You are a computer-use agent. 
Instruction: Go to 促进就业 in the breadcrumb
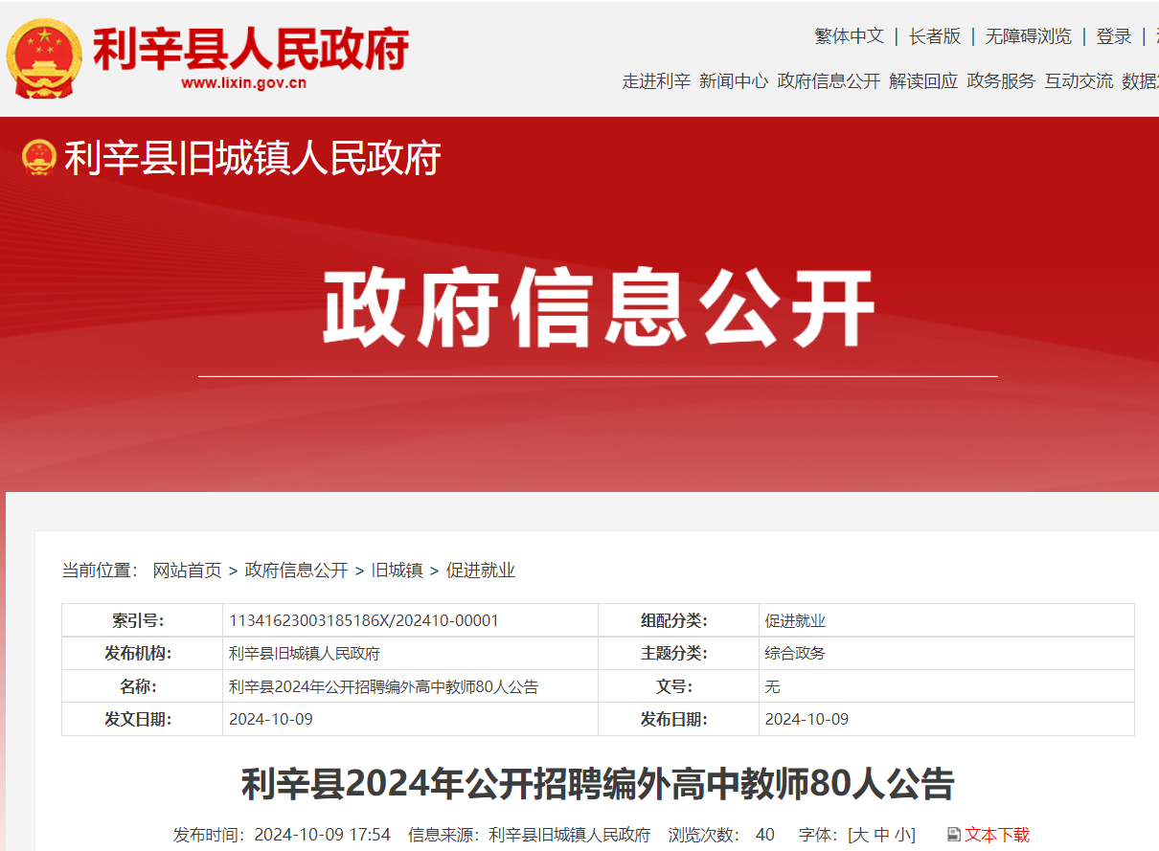481,571
